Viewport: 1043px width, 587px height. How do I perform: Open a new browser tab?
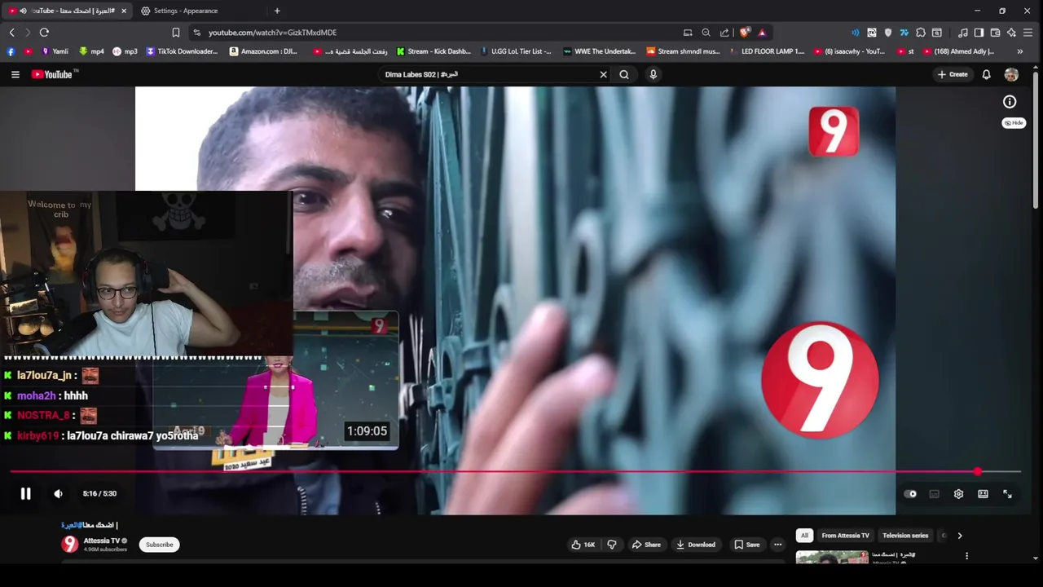(277, 11)
